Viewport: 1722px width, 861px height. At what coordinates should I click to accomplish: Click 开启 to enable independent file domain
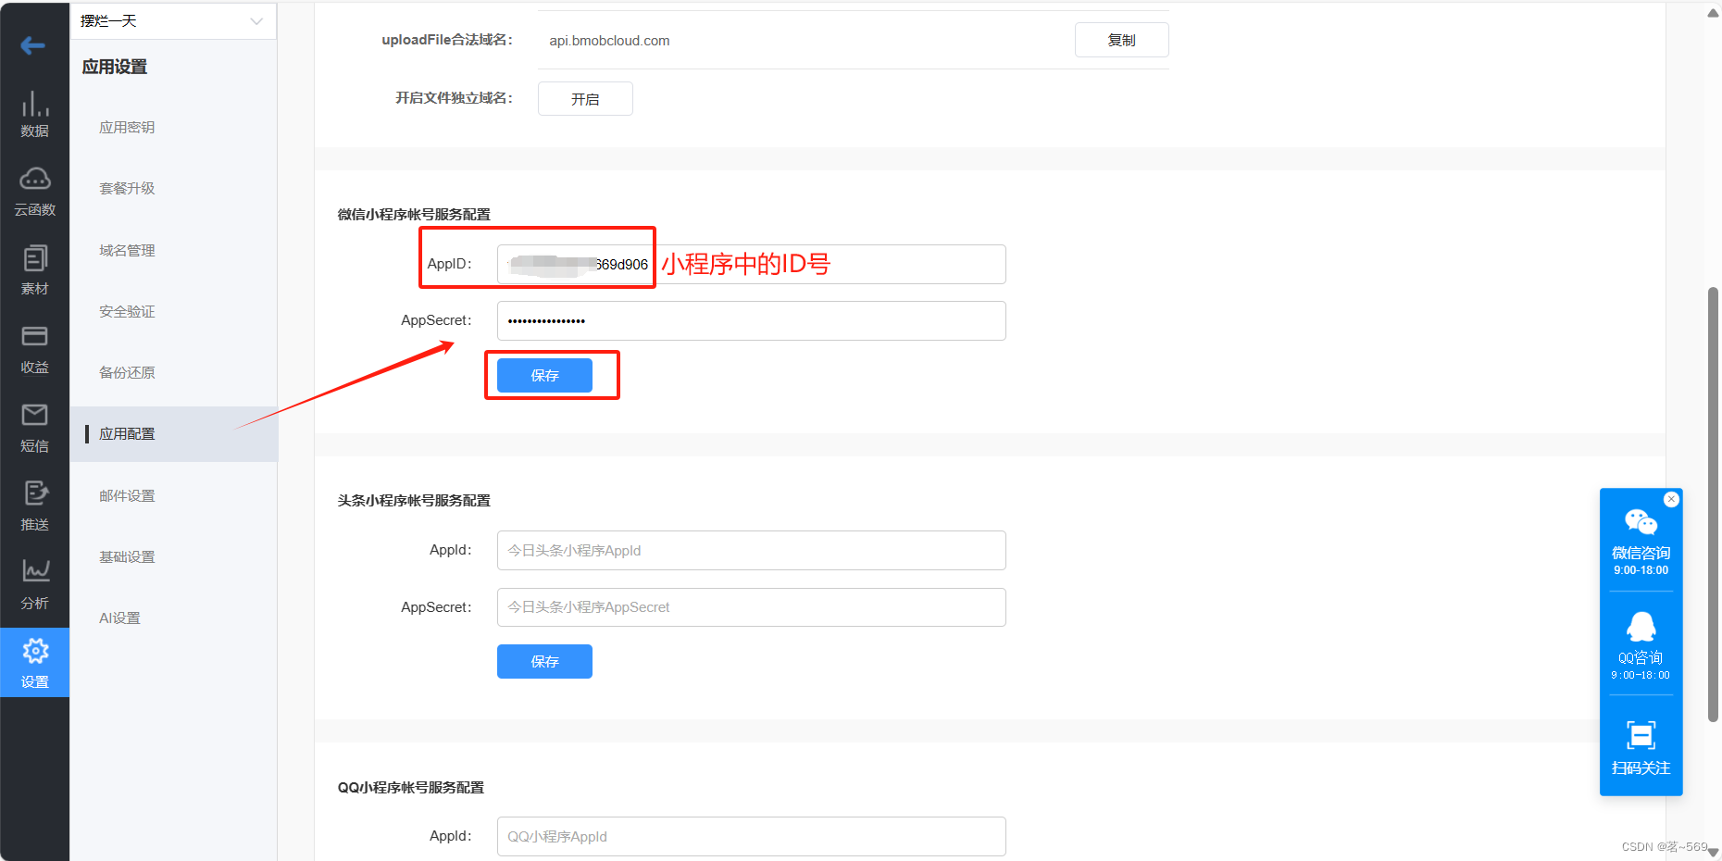[585, 99]
